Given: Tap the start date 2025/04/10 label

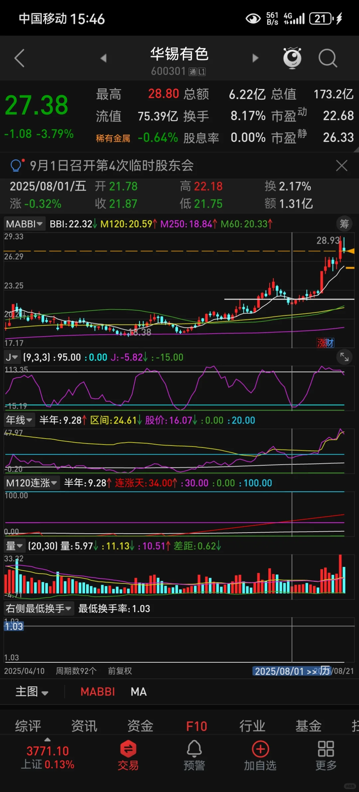Looking at the screenshot, I should point(24,671).
